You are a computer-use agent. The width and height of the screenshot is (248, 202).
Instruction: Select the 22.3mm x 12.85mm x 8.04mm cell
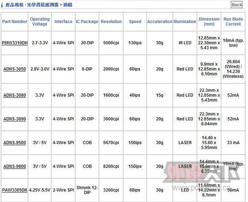coord(209,119)
